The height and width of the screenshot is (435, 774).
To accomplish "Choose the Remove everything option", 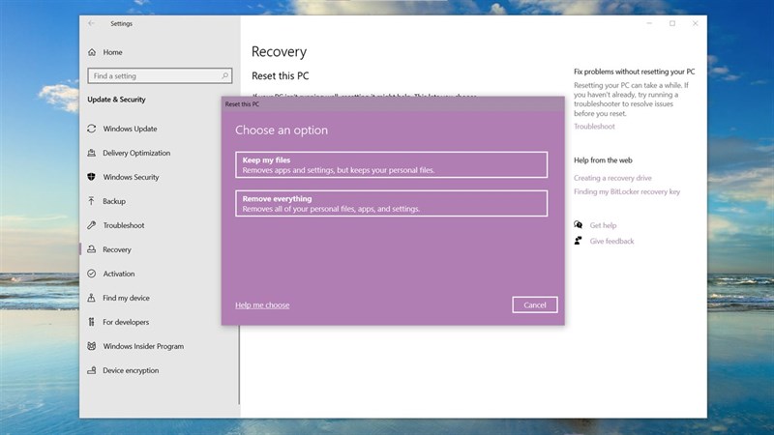I will (391, 203).
